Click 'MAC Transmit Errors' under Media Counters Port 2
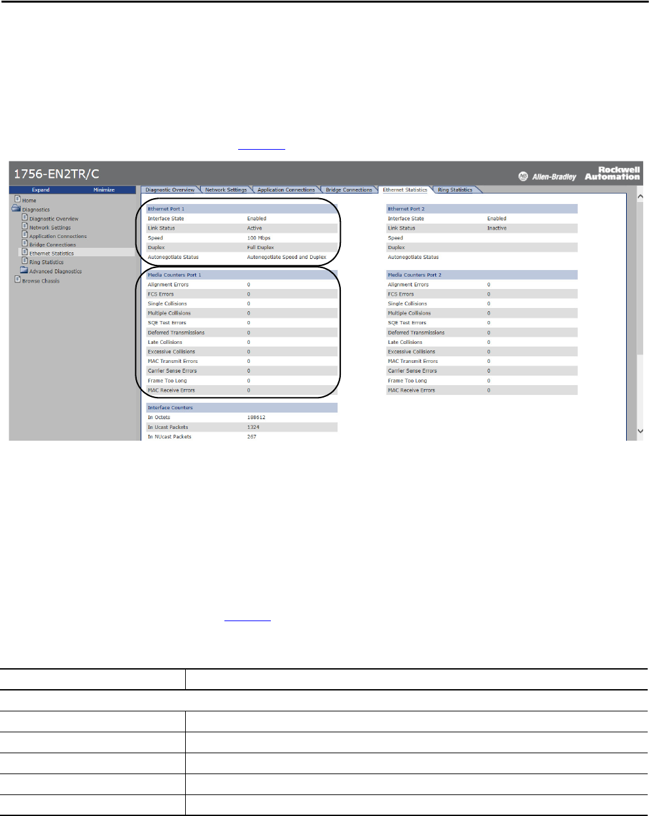The width and height of the screenshot is (649, 816). (413, 361)
